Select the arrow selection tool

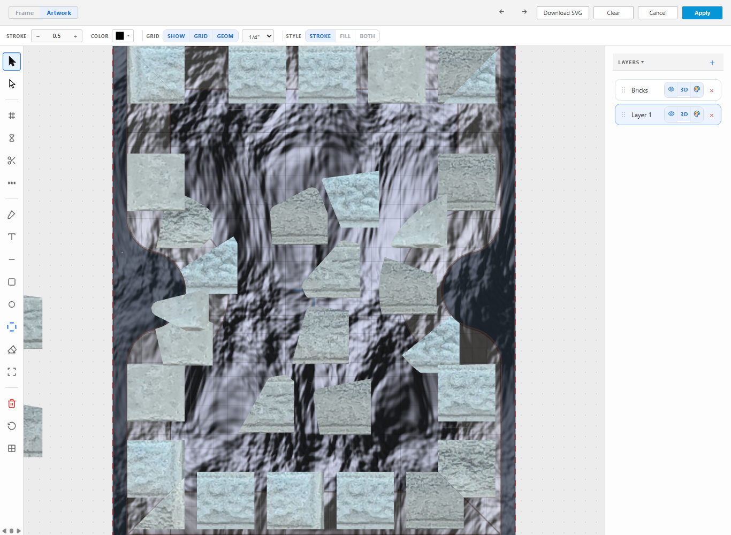click(12, 62)
